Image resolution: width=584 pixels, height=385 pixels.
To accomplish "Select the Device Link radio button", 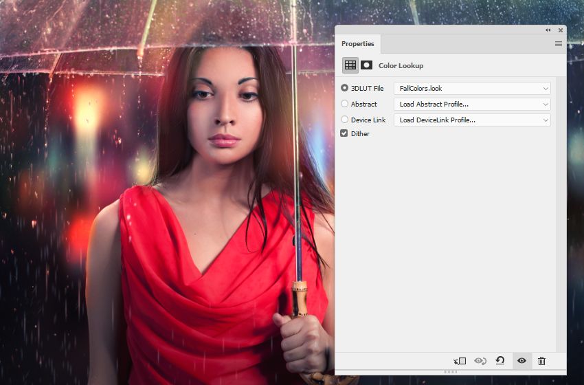I will (344, 119).
